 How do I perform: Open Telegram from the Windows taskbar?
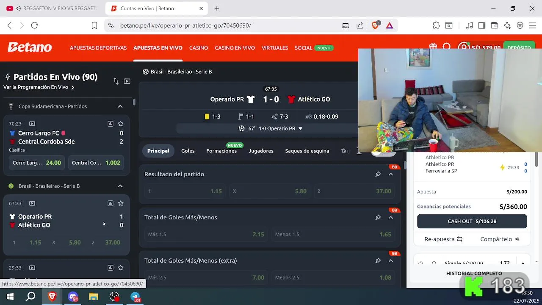click(135, 297)
